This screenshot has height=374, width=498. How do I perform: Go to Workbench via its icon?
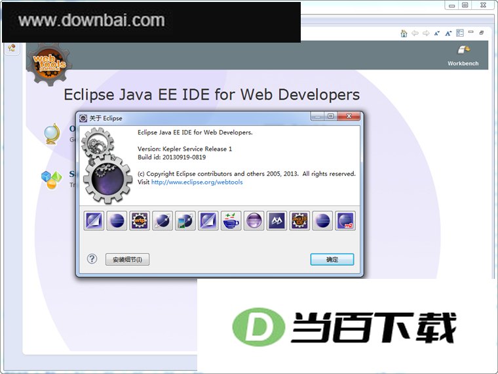coord(463,50)
